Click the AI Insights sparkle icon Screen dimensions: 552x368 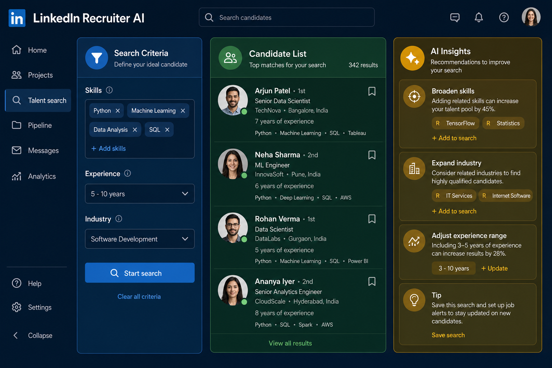coord(412,58)
